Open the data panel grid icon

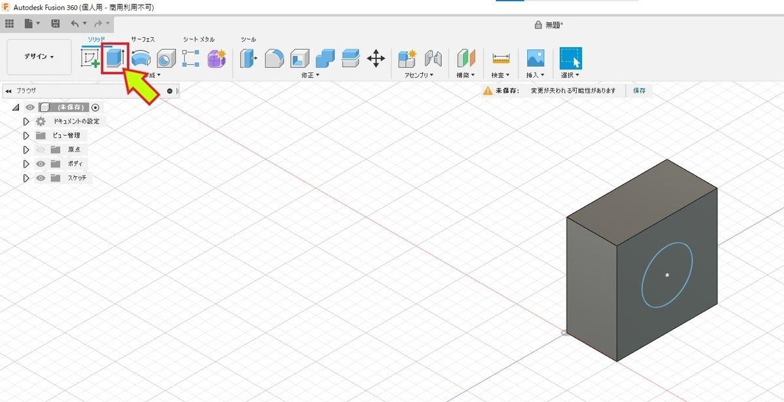pos(9,23)
